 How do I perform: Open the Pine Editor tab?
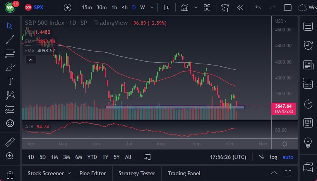click(x=93, y=173)
